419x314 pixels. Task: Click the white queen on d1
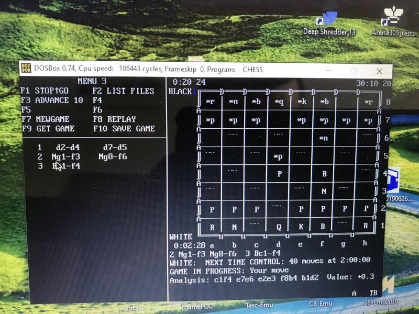tap(279, 227)
